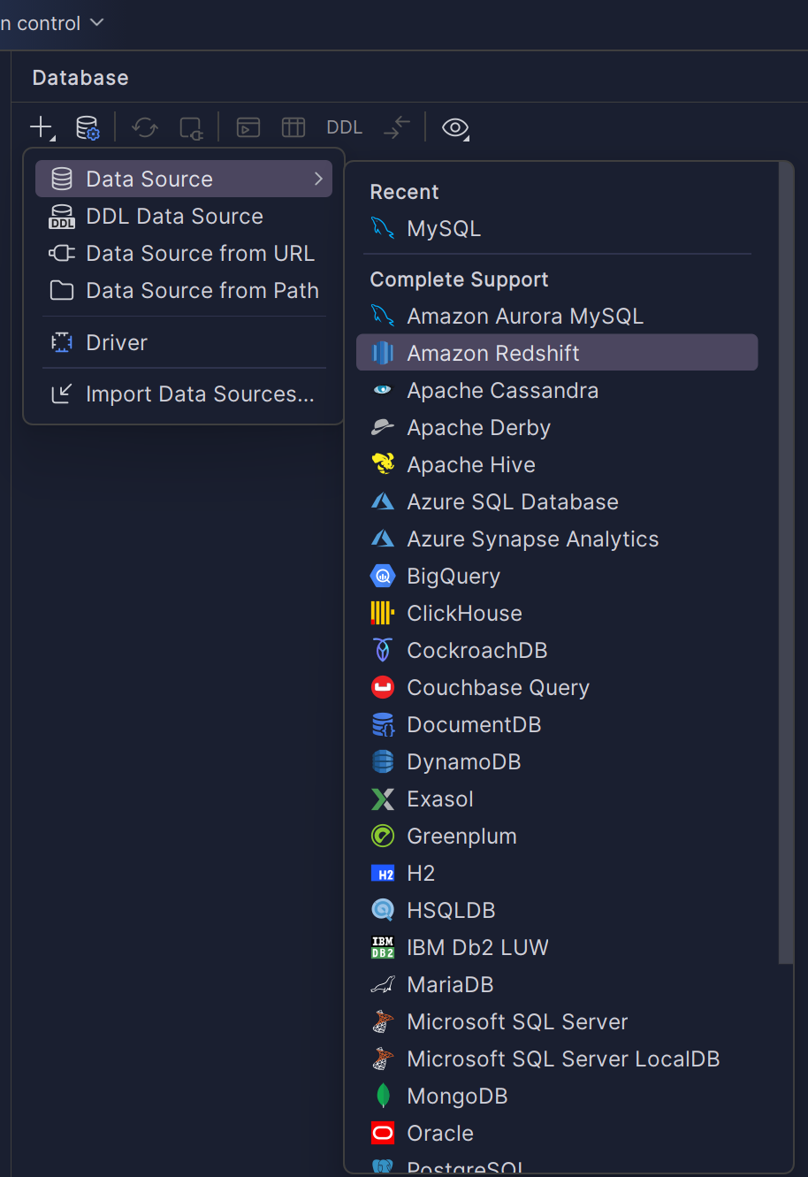The image size is (808, 1177).
Task: Click the data source list scrollbar
Action: tap(786, 563)
